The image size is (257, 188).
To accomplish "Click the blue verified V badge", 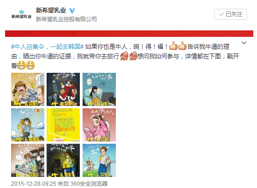I will (x=72, y=11).
